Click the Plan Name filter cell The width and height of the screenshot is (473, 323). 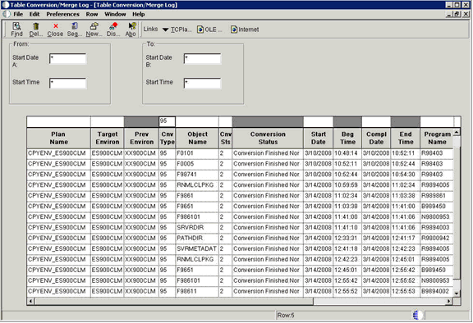coord(58,121)
